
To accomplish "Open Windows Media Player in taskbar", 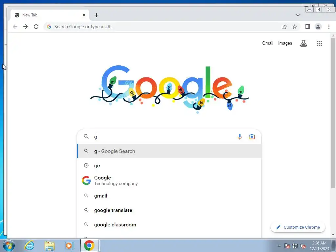I will coord(69,245).
